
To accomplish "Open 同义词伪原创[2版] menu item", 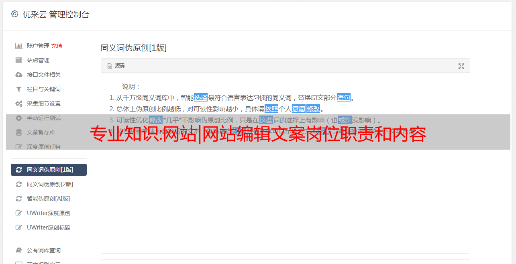I will pyautogui.click(x=49, y=184).
